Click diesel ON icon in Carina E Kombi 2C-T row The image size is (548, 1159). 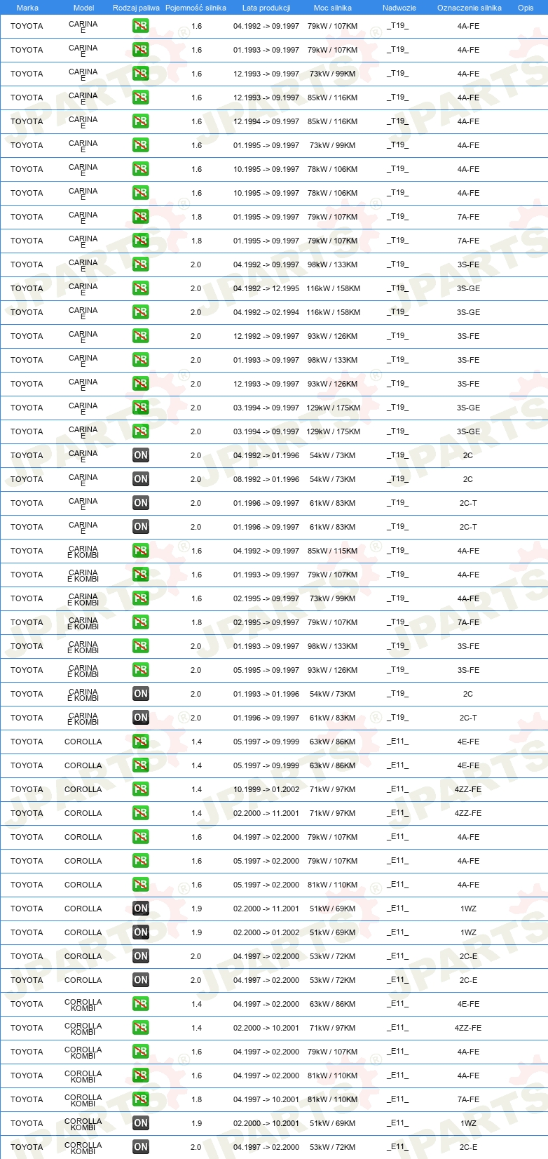(x=141, y=718)
